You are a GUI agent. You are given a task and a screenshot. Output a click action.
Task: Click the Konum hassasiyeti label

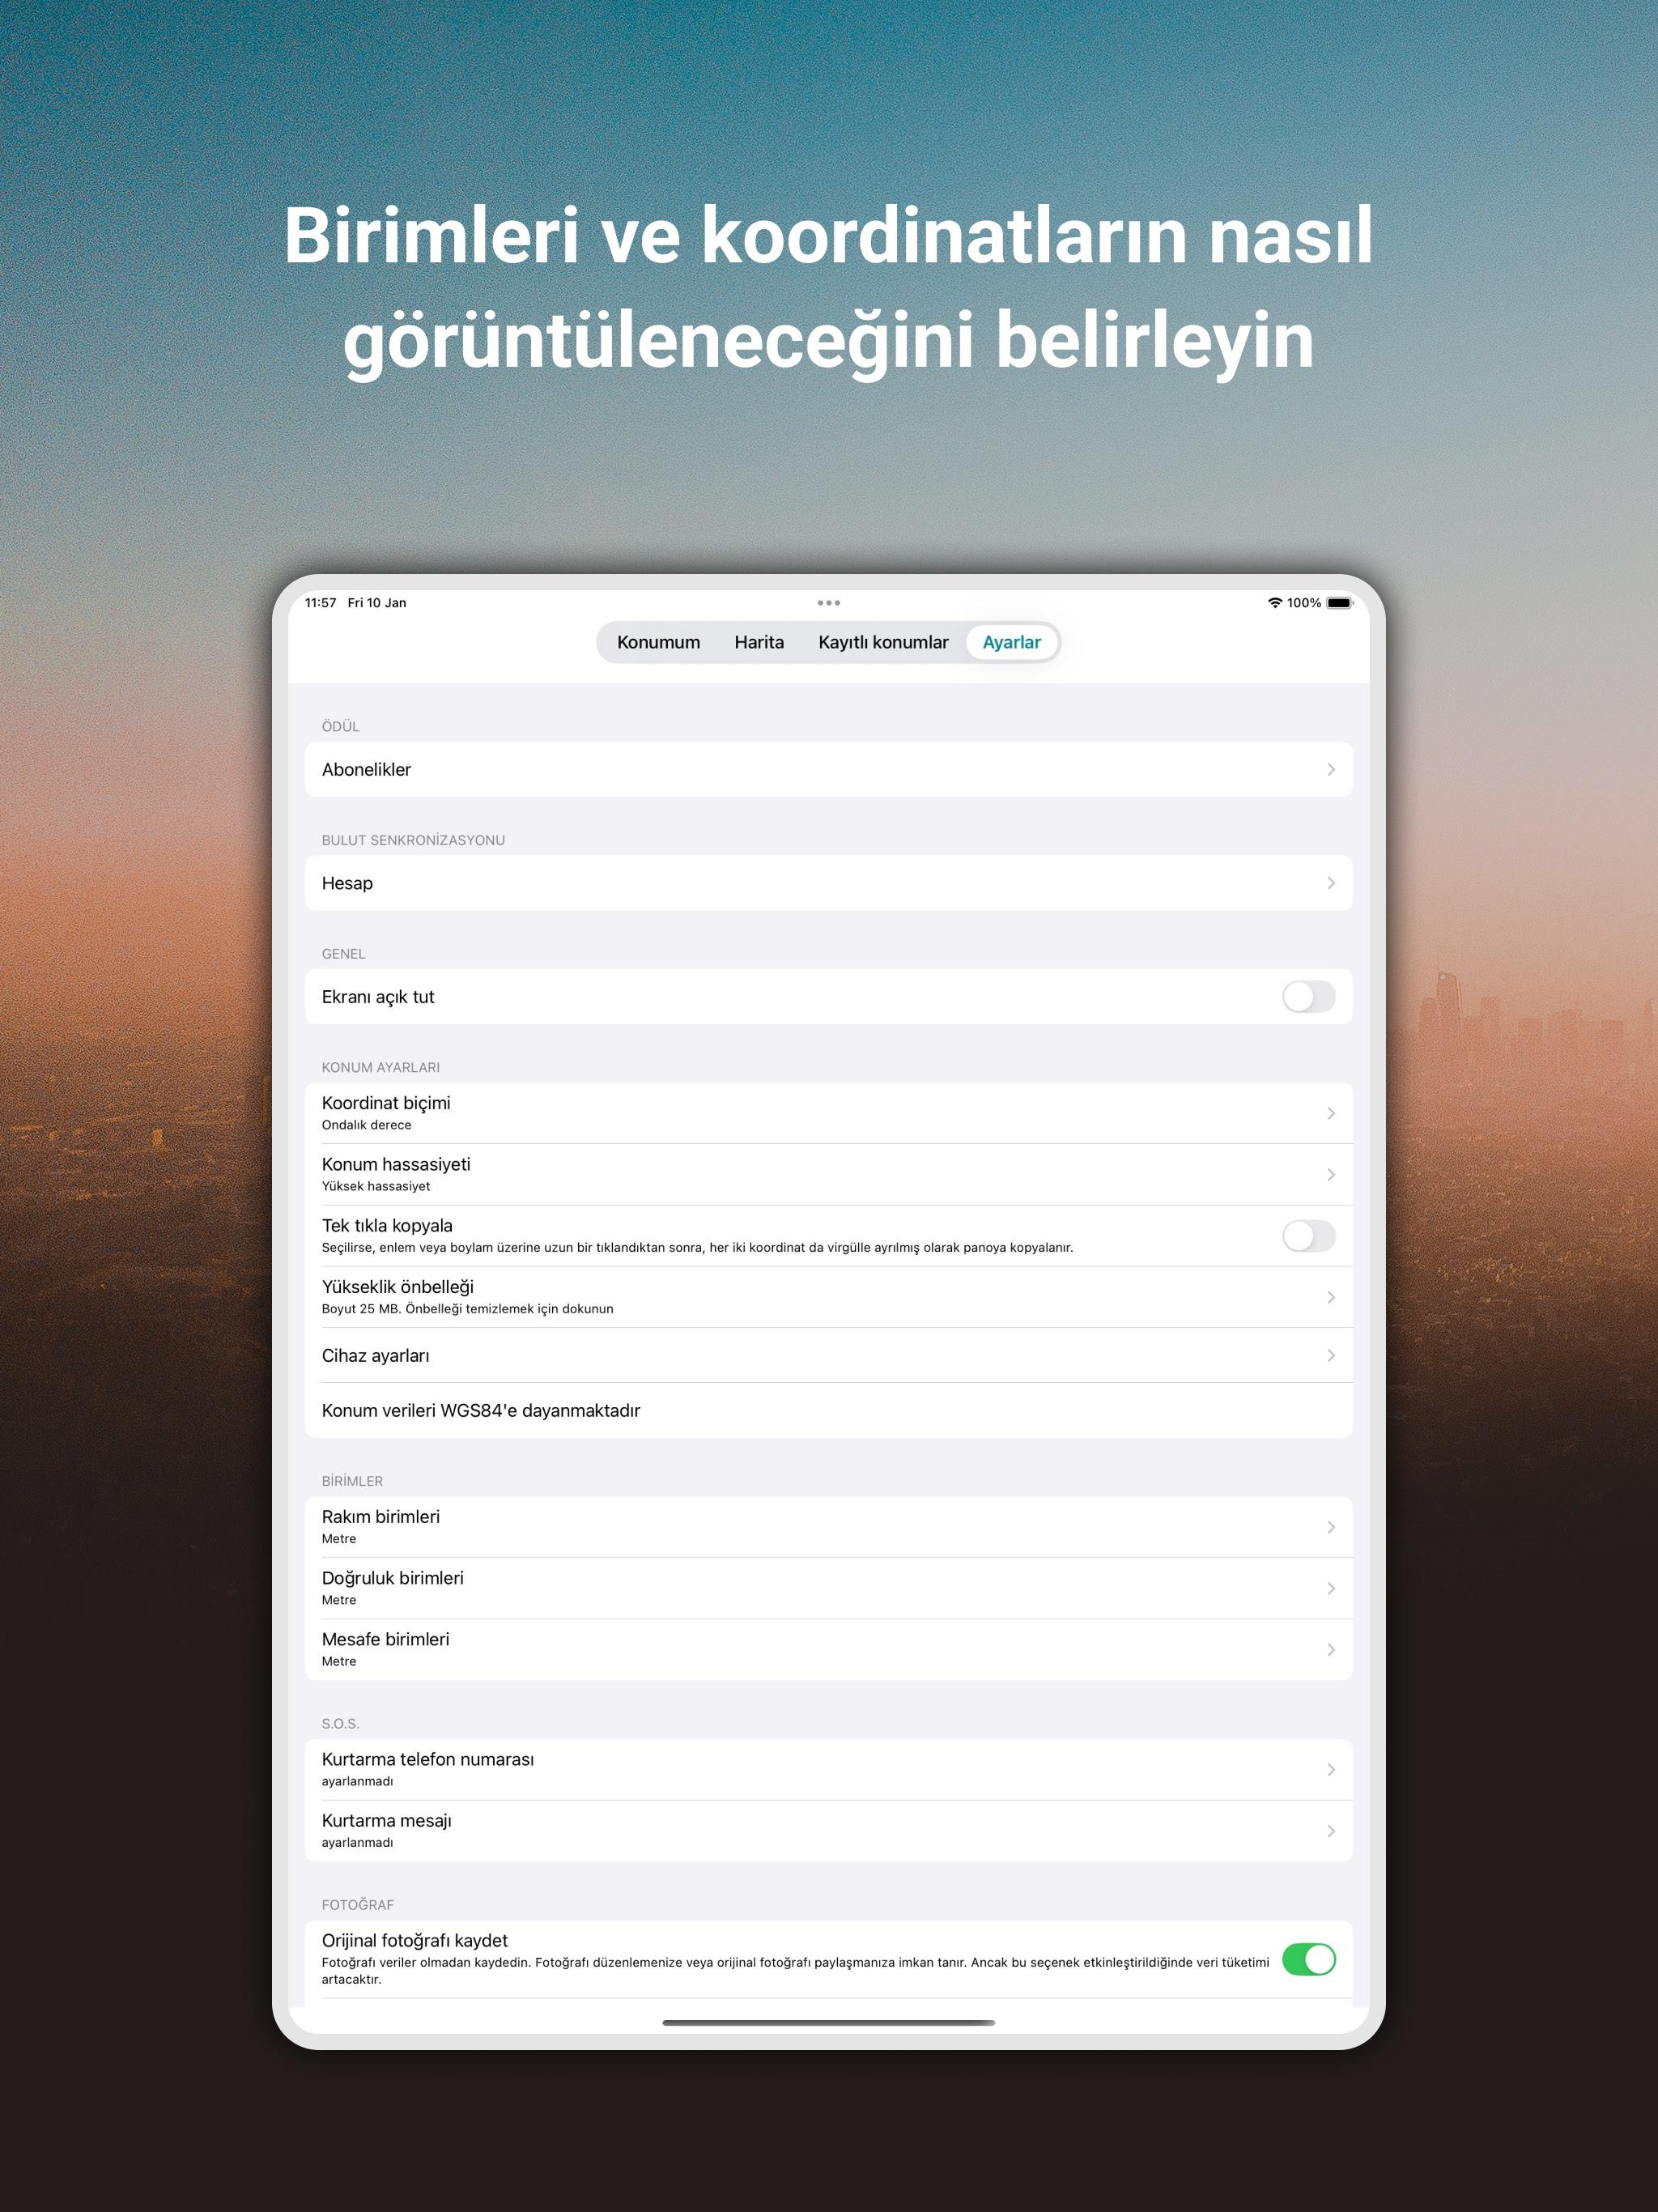click(395, 1164)
